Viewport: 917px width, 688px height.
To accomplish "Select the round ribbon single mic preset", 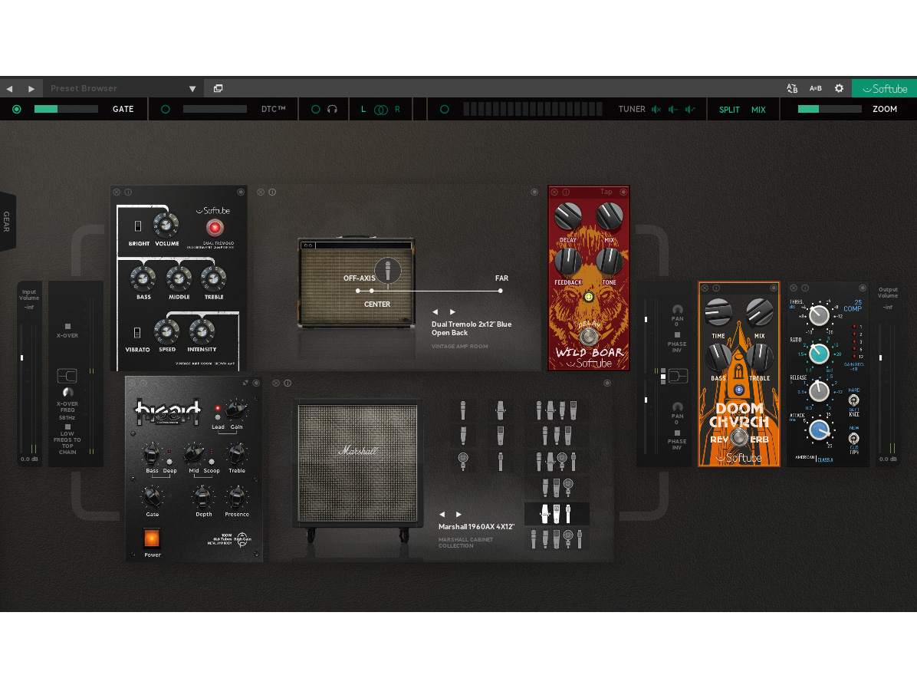I will point(463,461).
